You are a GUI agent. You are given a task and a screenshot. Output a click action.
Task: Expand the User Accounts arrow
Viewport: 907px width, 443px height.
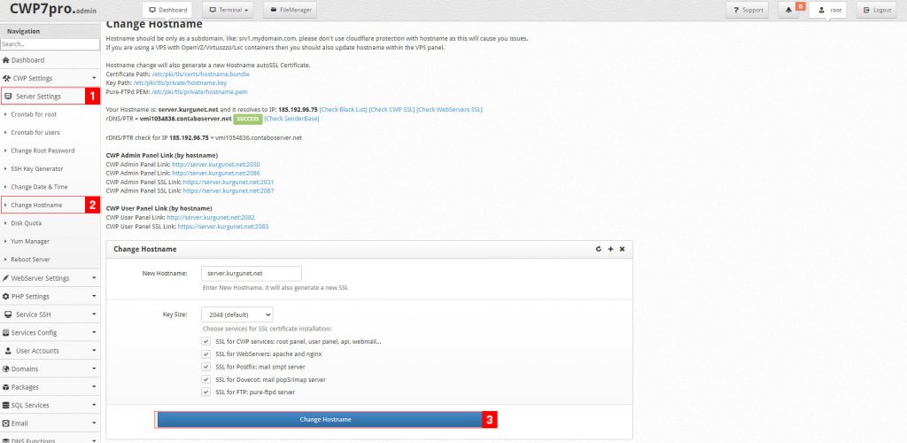point(94,351)
